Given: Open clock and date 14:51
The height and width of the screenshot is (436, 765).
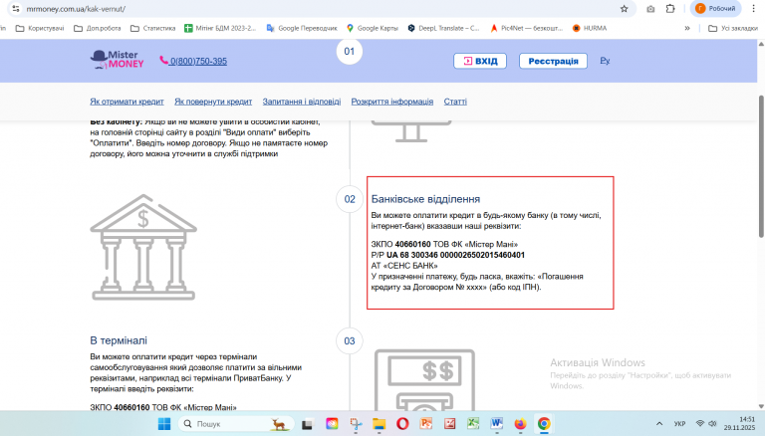Looking at the screenshot, I should pos(740,423).
